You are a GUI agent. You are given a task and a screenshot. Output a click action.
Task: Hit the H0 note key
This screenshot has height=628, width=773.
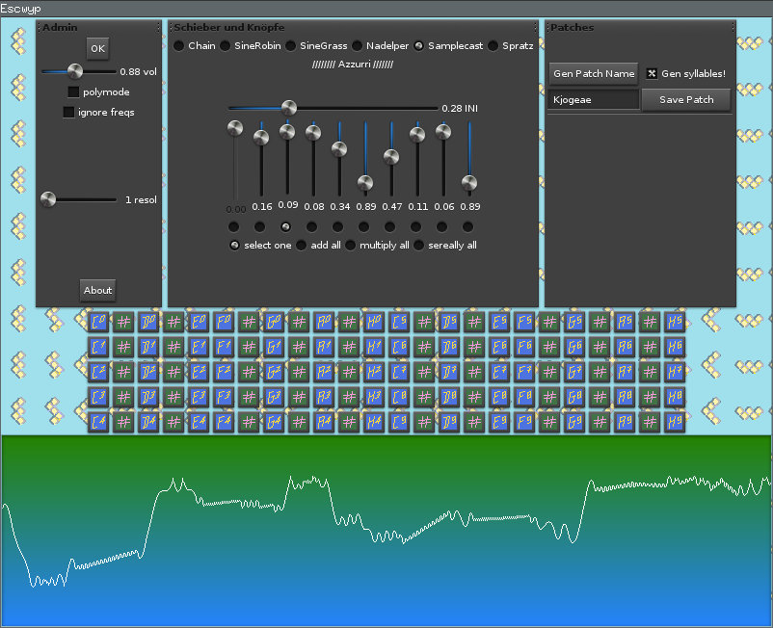pyautogui.click(x=374, y=321)
